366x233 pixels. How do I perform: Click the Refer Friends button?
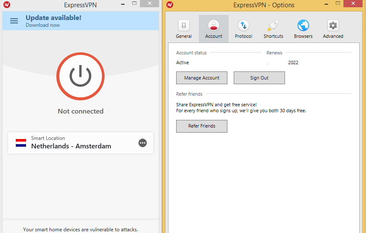click(202, 126)
